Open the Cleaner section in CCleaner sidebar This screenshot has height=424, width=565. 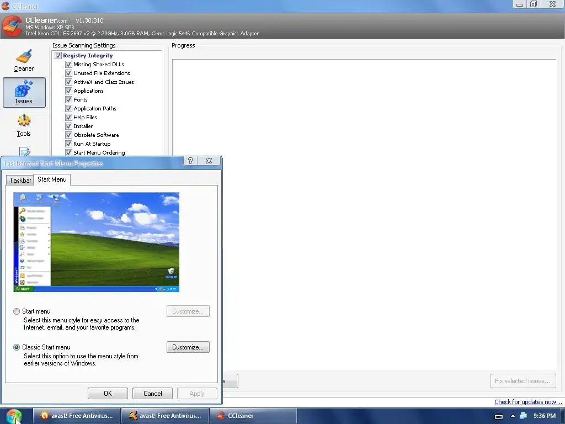(x=24, y=61)
